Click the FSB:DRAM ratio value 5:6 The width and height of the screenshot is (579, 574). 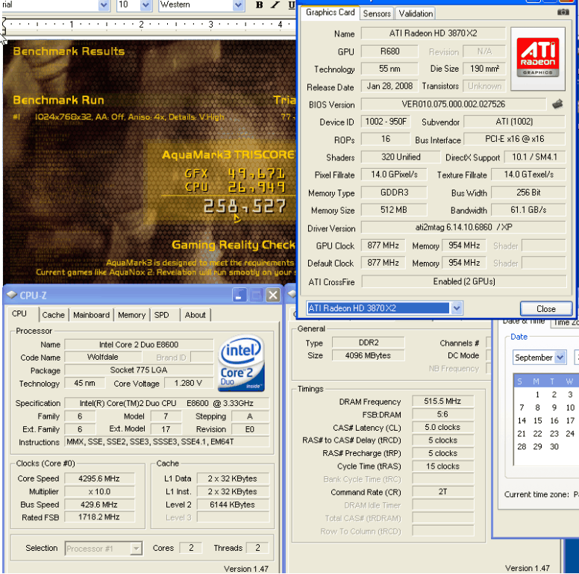(x=442, y=414)
